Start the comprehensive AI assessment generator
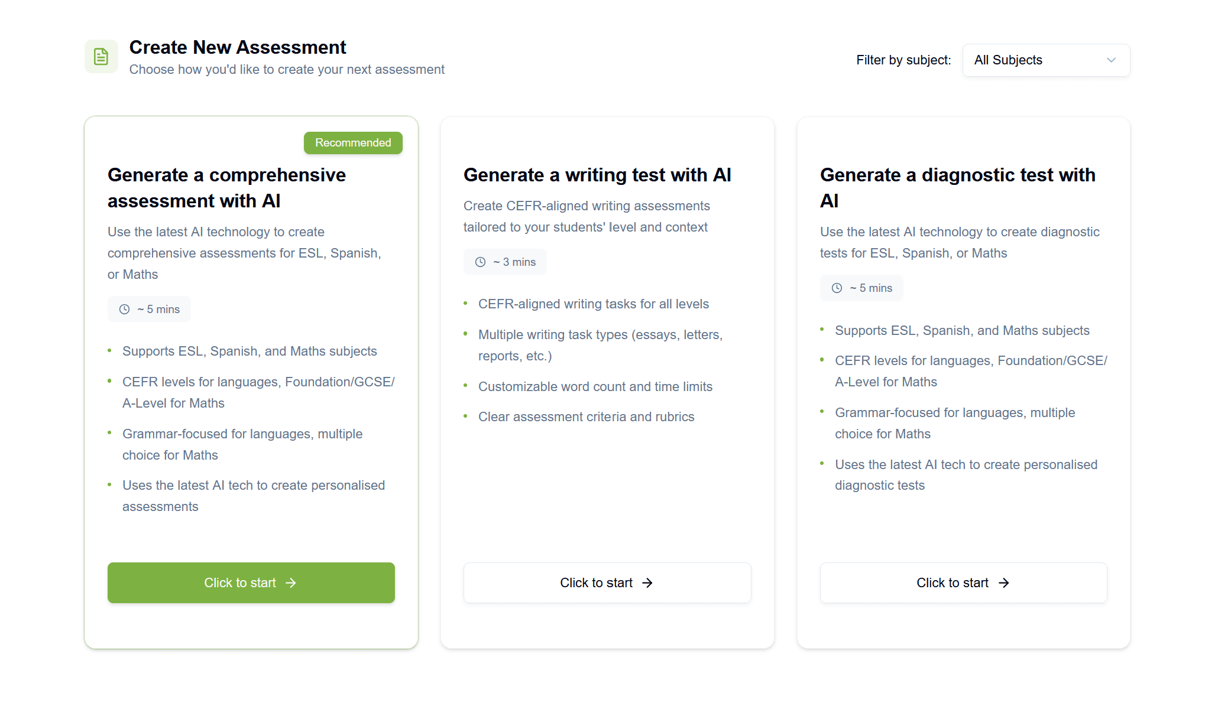1218x716 pixels. pos(251,582)
